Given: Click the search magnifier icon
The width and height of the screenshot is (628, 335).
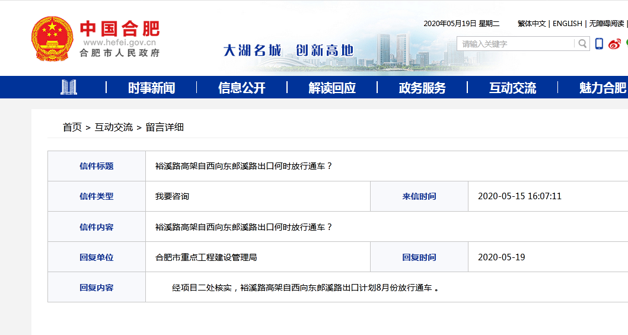Looking at the screenshot, I should pos(582,44).
